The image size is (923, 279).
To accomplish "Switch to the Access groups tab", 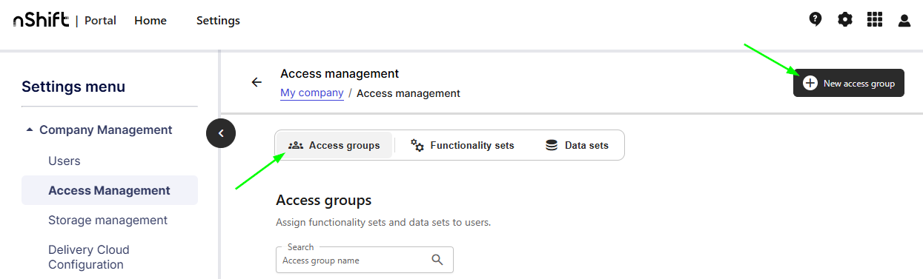I will click(334, 145).
